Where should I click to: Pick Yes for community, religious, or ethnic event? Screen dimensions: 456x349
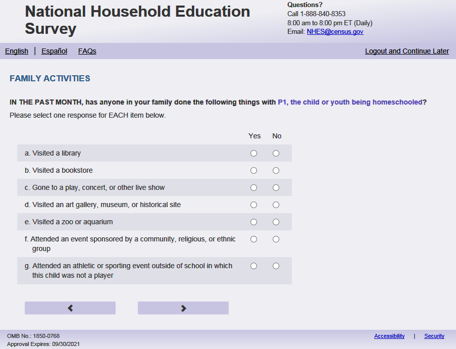[254, 239]
